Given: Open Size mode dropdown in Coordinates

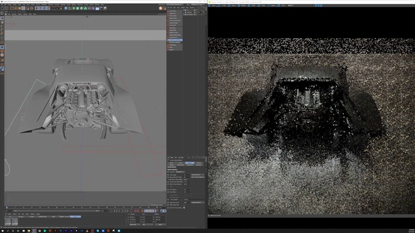Looking at the screenshot, I should 148,225.
